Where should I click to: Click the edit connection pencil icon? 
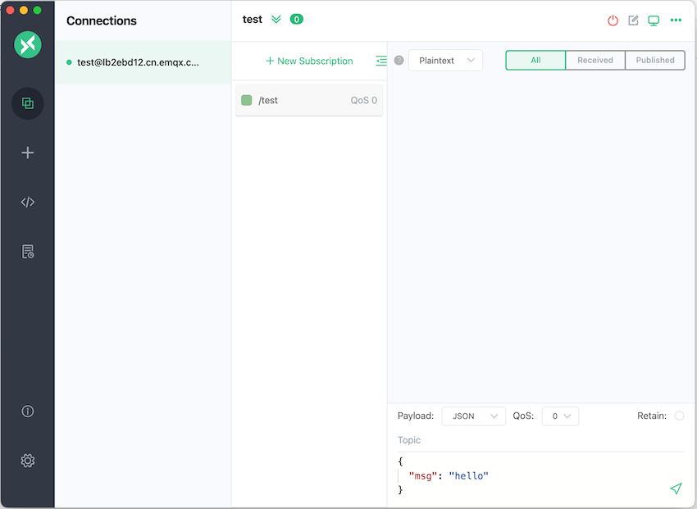pos(633,20)
